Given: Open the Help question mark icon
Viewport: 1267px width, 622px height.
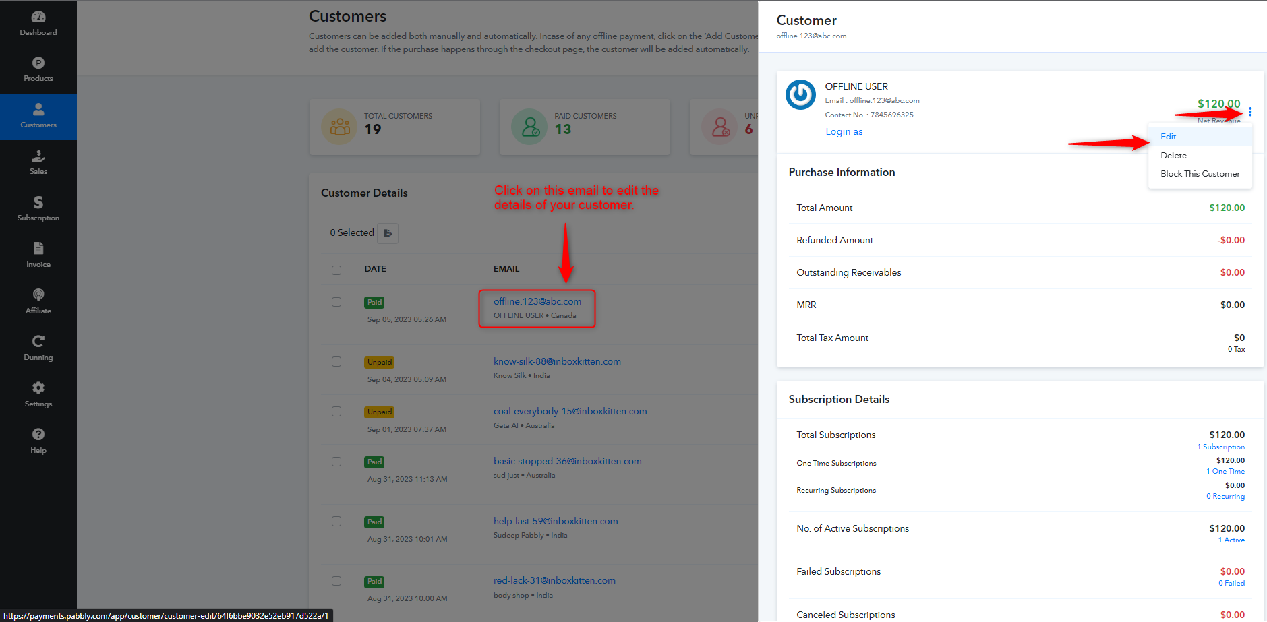Looking at the screenshot, I should (x=38, y=441).
